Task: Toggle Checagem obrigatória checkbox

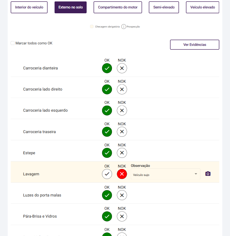Action: tap(92, 27)
